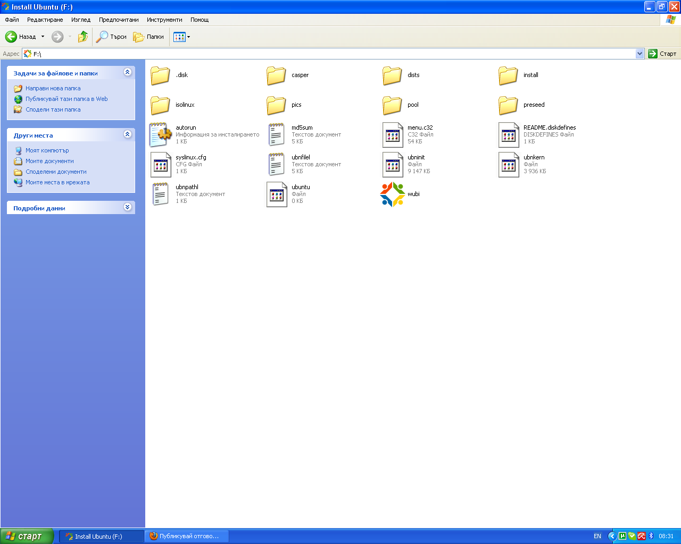
Task: Open the Назад history dropdown arrow
Action: (x=43, y=37)
